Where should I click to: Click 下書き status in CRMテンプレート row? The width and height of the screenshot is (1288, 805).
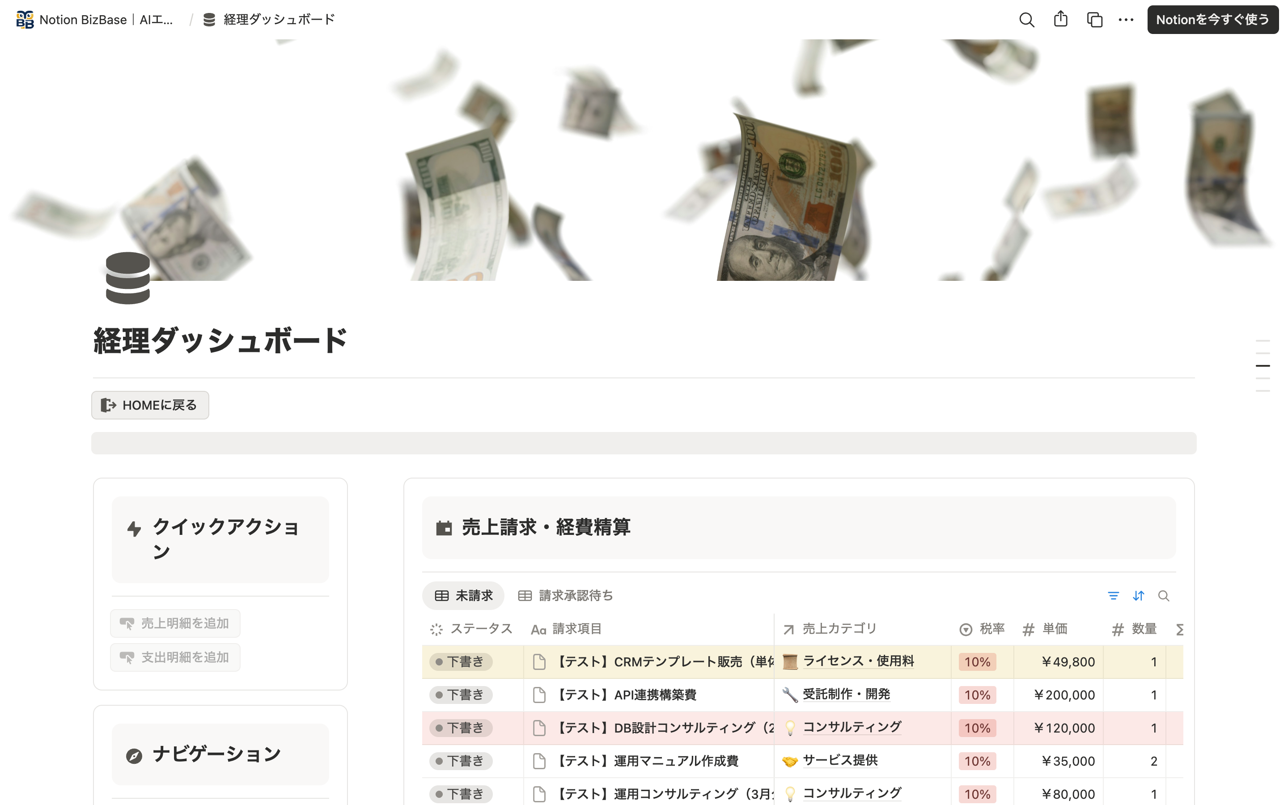pos(461,662)
